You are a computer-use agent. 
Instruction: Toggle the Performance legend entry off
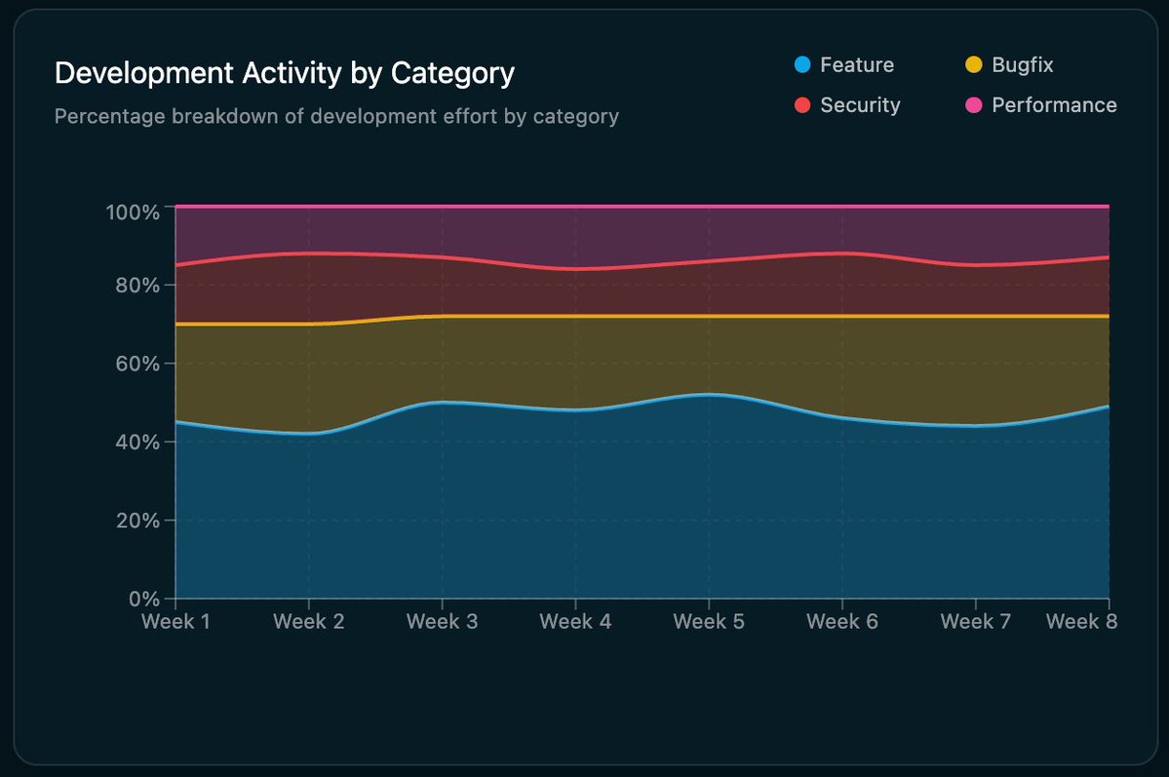coord(1053,105)
